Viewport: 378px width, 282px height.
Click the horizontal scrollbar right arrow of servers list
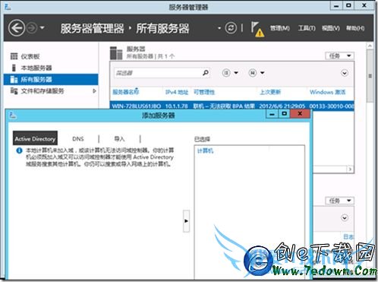(x=350, y=169)
